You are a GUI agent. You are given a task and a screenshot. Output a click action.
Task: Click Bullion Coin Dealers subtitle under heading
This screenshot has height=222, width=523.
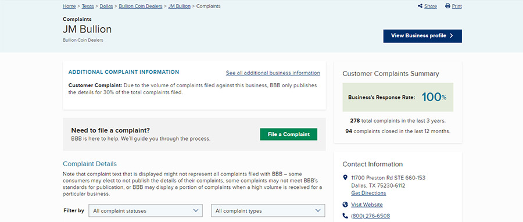click(x=83, y=40)
